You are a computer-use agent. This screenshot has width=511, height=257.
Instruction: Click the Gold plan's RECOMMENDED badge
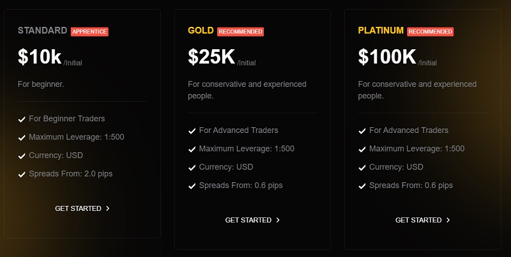pos(240,31)
